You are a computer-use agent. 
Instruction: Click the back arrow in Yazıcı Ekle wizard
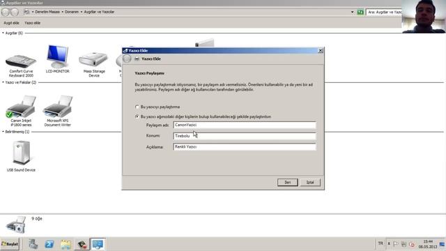pyautogui.click(x=127, y=59)
